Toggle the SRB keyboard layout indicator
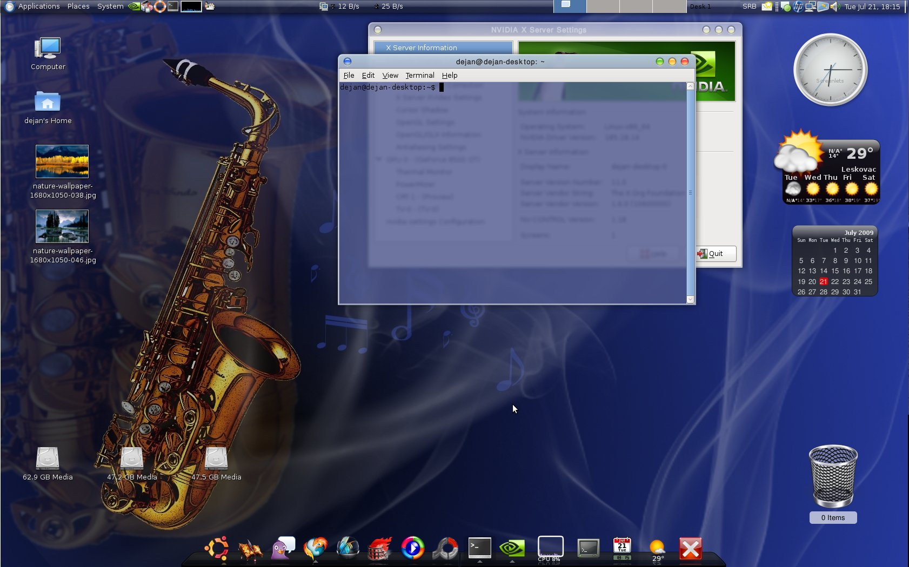This screenshot has height=567, width=909. [x=749, y=6]
